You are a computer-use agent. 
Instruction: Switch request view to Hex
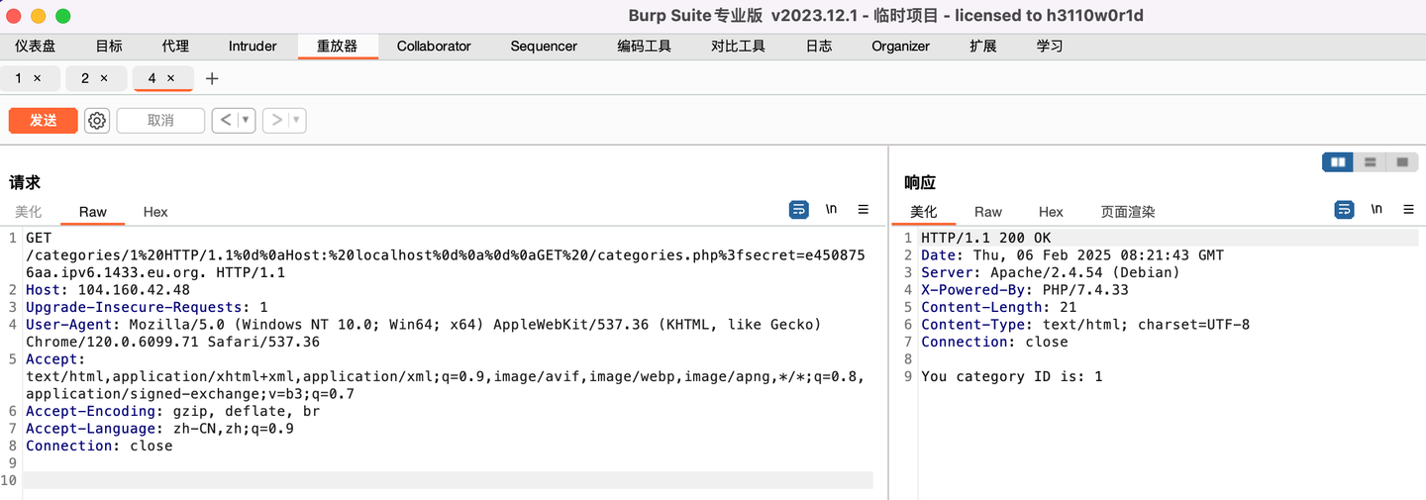pos(155,212)
